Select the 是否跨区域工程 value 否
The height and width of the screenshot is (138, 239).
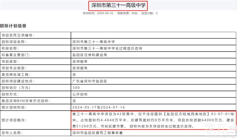(x=74, y=74)
